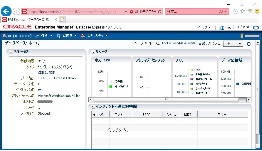
Task: Click the security user-key icon
Action: (x=83, y=36)
